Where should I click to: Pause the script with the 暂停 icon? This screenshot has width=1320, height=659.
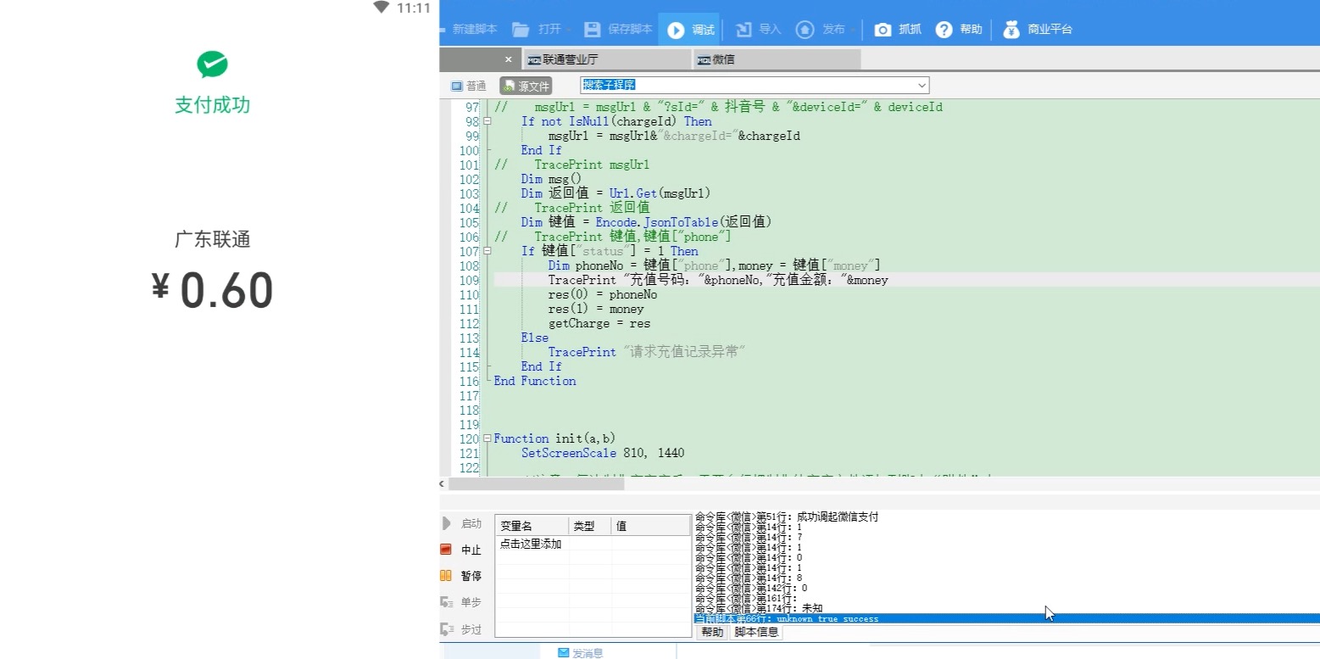click(446, 575)
